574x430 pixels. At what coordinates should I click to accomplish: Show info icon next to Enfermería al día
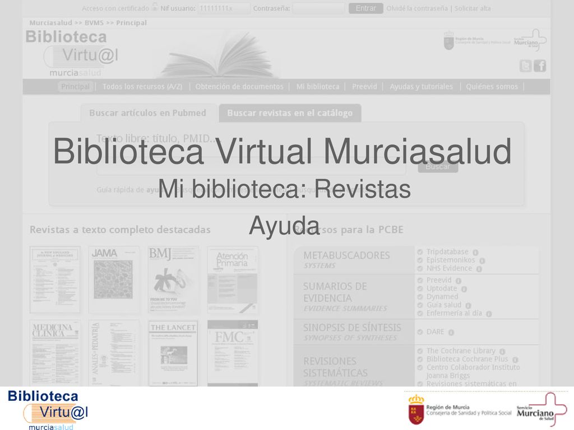[489, 314]
